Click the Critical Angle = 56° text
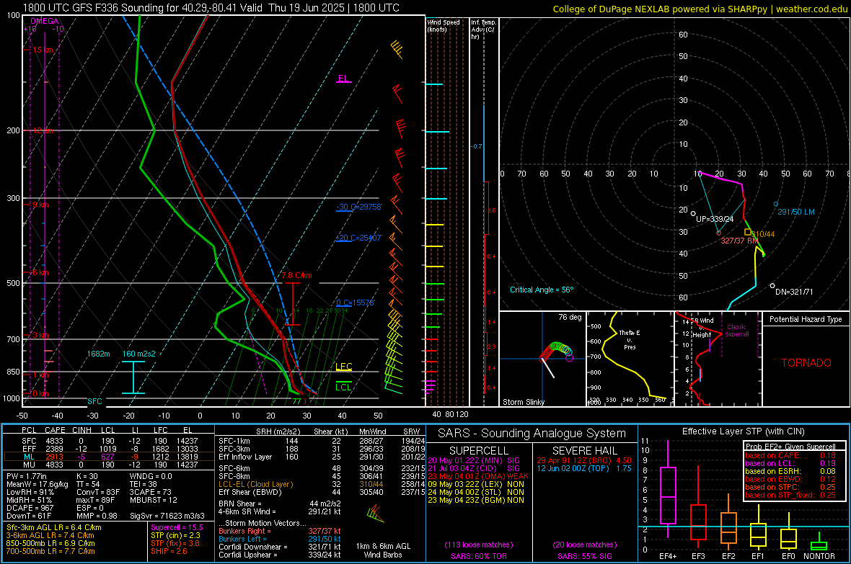This screenshot has width=851, height=564. click(x=542, y=290)
